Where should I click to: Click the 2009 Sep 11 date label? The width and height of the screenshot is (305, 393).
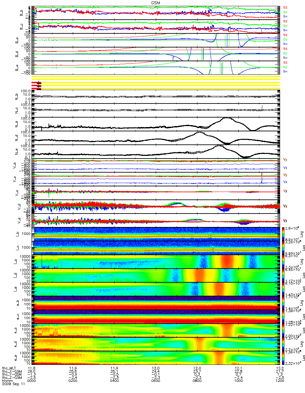[14, 384]
